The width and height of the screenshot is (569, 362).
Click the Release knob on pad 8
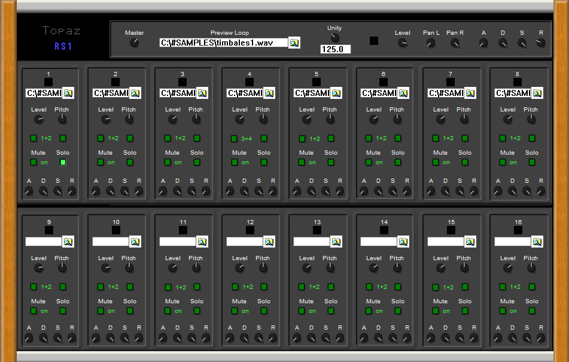pos(541,191)
